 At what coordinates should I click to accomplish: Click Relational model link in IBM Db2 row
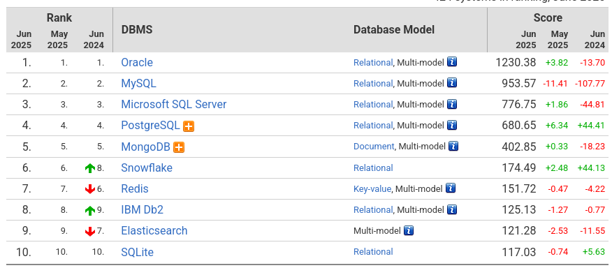coord(373,210)
